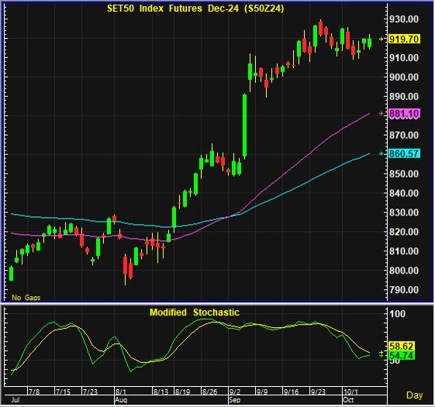
Task: Click the yellow 919.70 price label
Action: (404, 39)
